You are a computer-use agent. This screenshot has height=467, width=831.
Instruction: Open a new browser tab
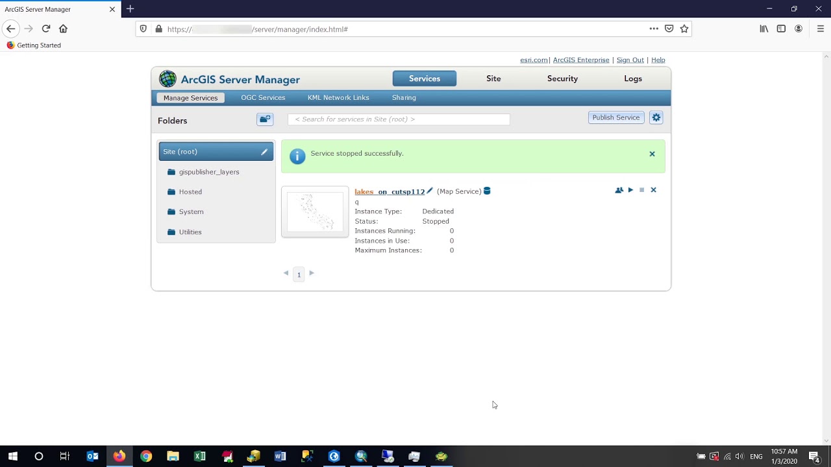(130, 9)
